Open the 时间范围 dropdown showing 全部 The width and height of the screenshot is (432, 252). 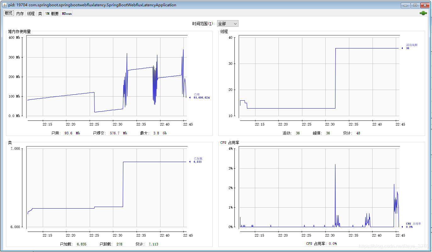228,24
